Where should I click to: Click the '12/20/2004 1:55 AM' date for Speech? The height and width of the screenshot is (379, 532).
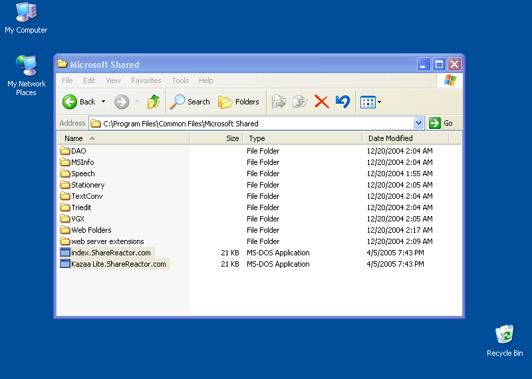point(400,174)
